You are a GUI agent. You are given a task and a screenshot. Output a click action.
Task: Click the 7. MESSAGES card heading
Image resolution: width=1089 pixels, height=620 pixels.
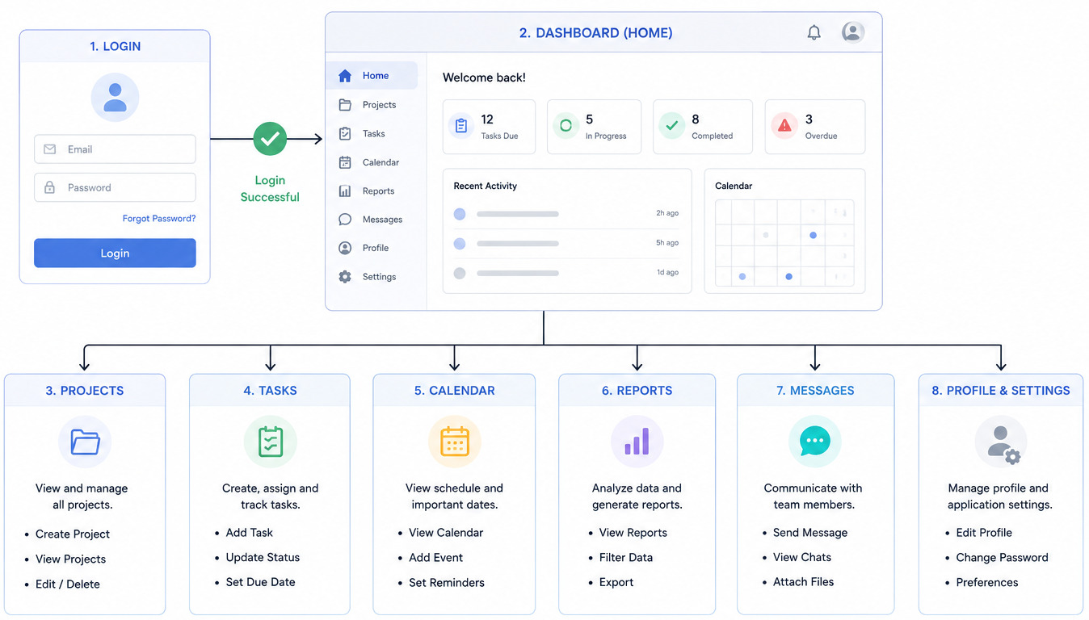(x=815, y=391)
